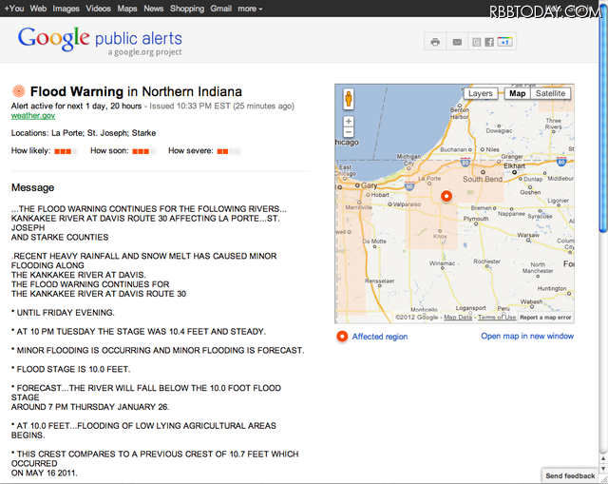This screenshot has height=484, width=608.
Task: Expand the 'more' menu in top bar
Action: point(250,9)
